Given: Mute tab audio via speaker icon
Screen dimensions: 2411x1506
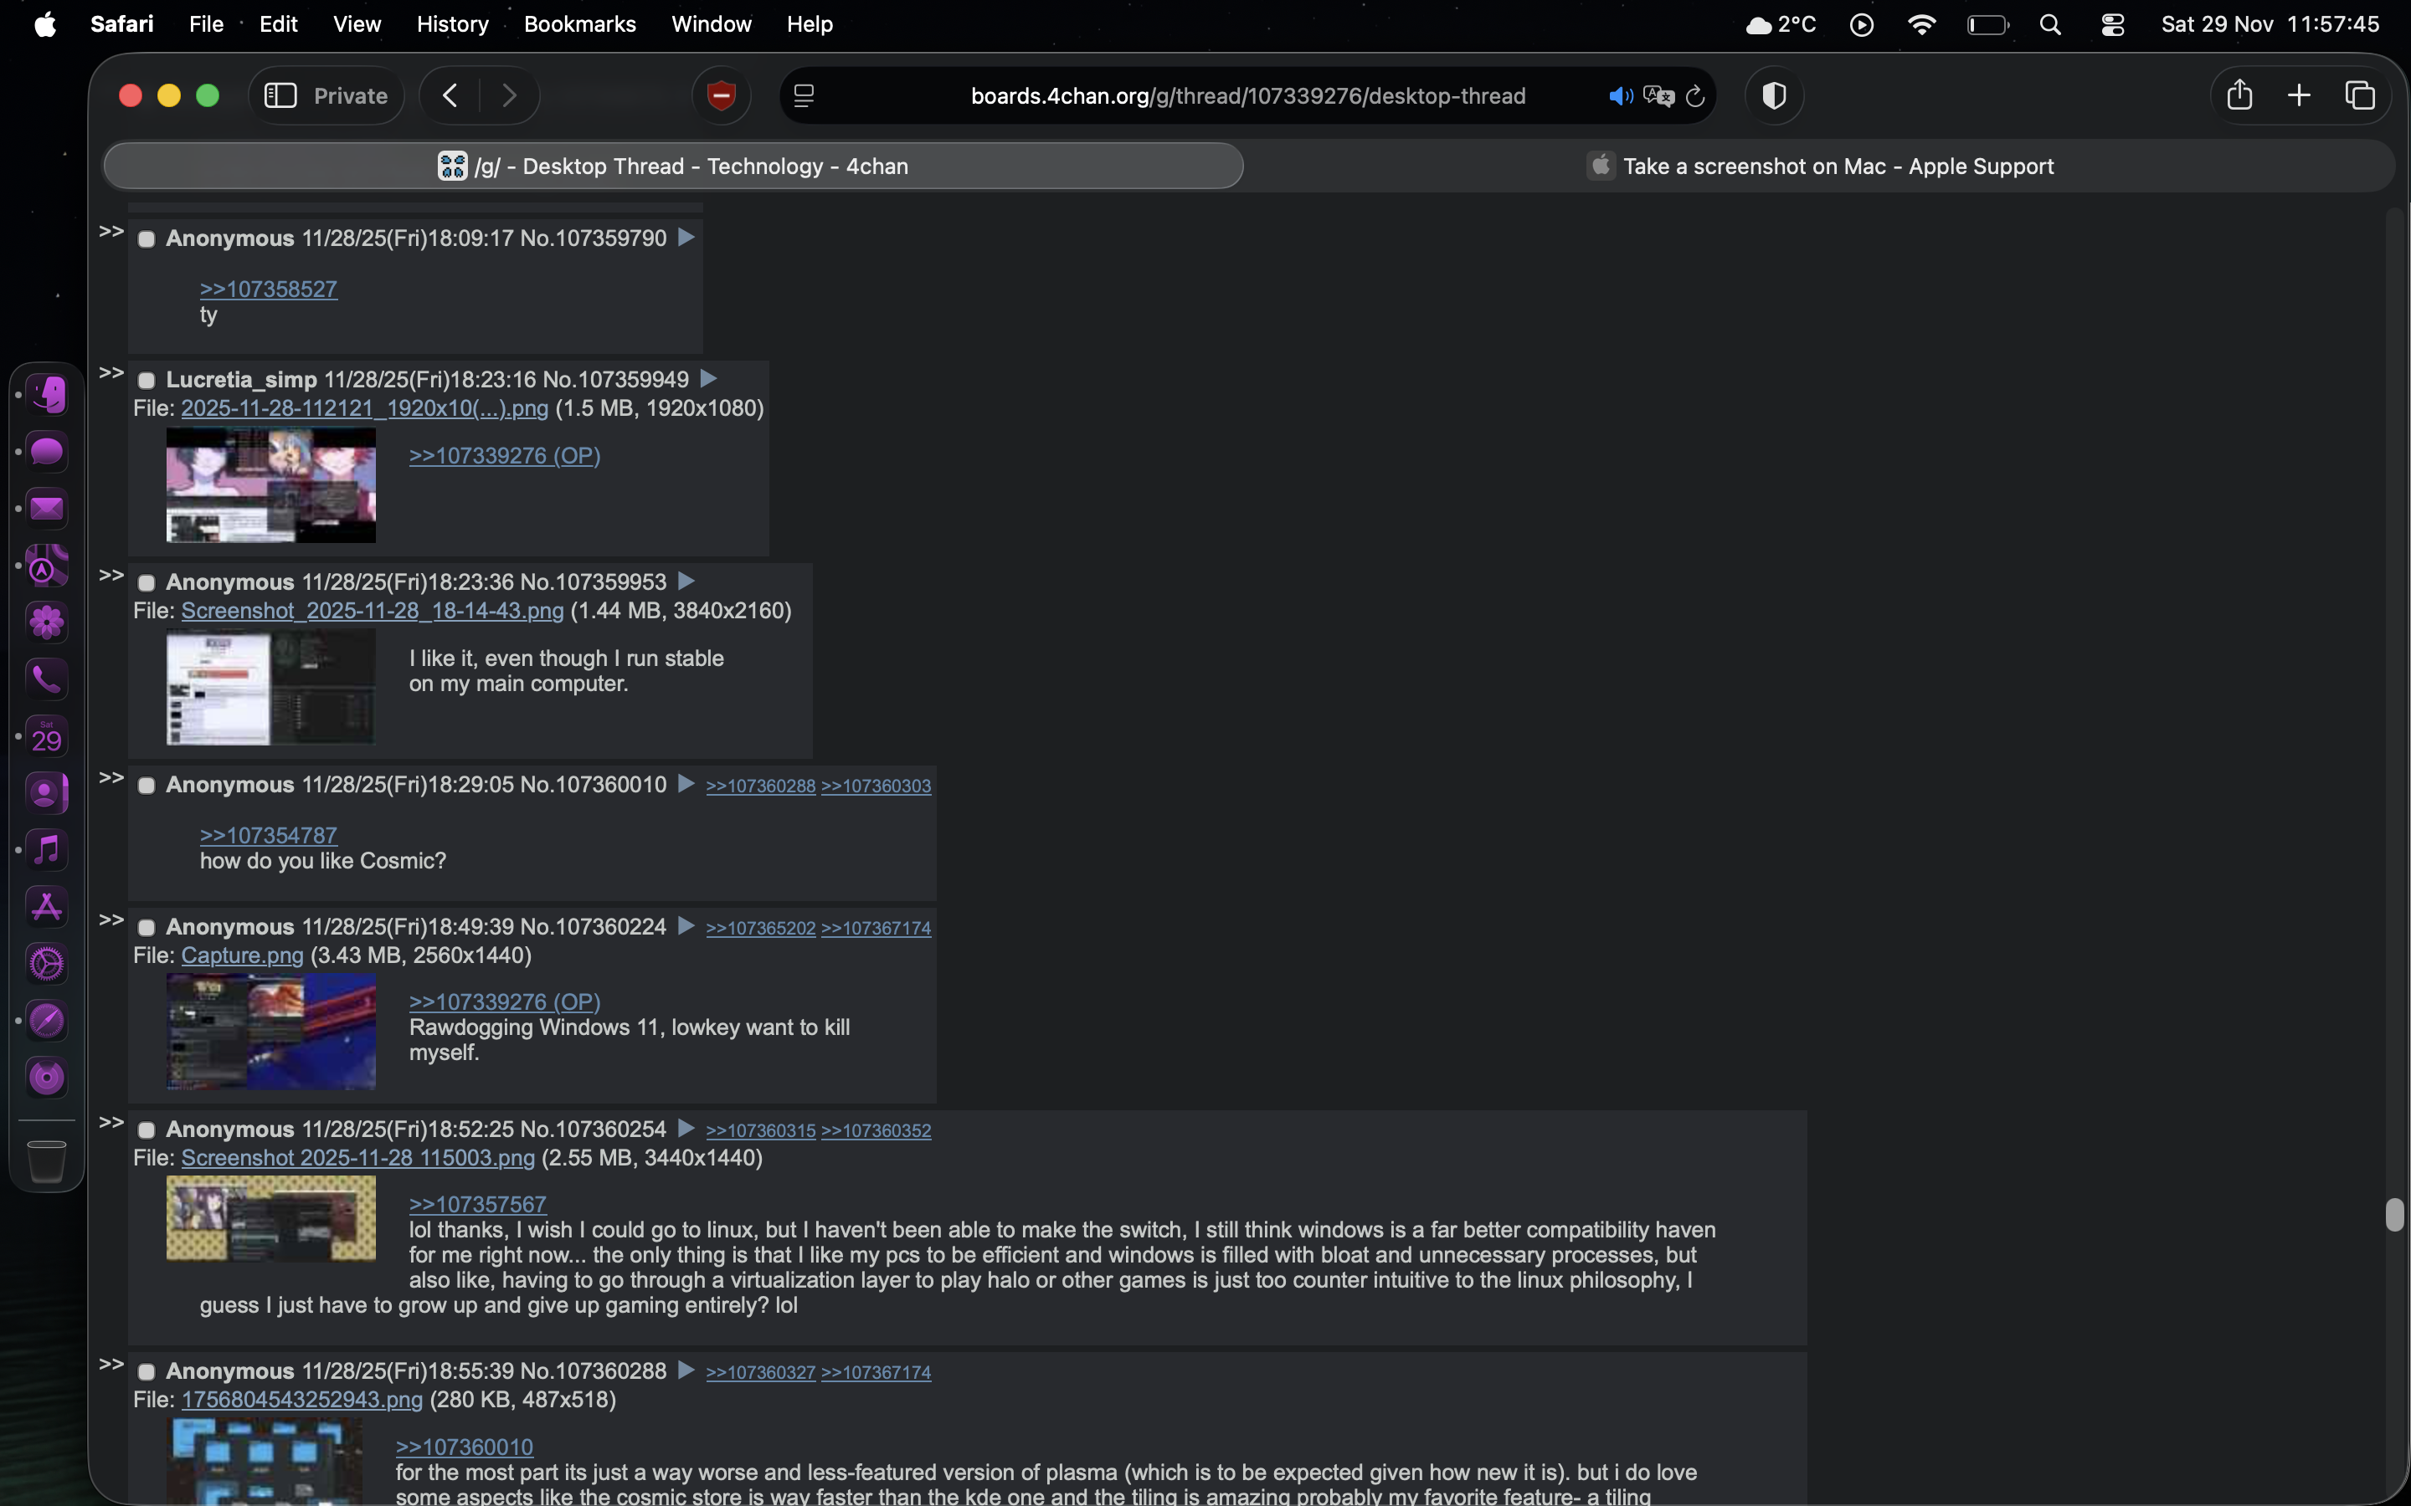Looking at the screenshot, I should click(1619, 95).
